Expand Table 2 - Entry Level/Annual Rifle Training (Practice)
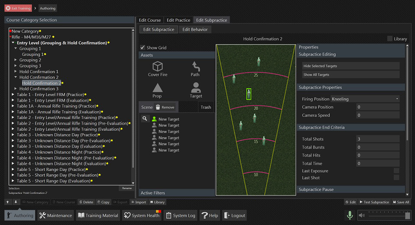The height and width of the screenshot is (225, 415). [x=13, y=118]
